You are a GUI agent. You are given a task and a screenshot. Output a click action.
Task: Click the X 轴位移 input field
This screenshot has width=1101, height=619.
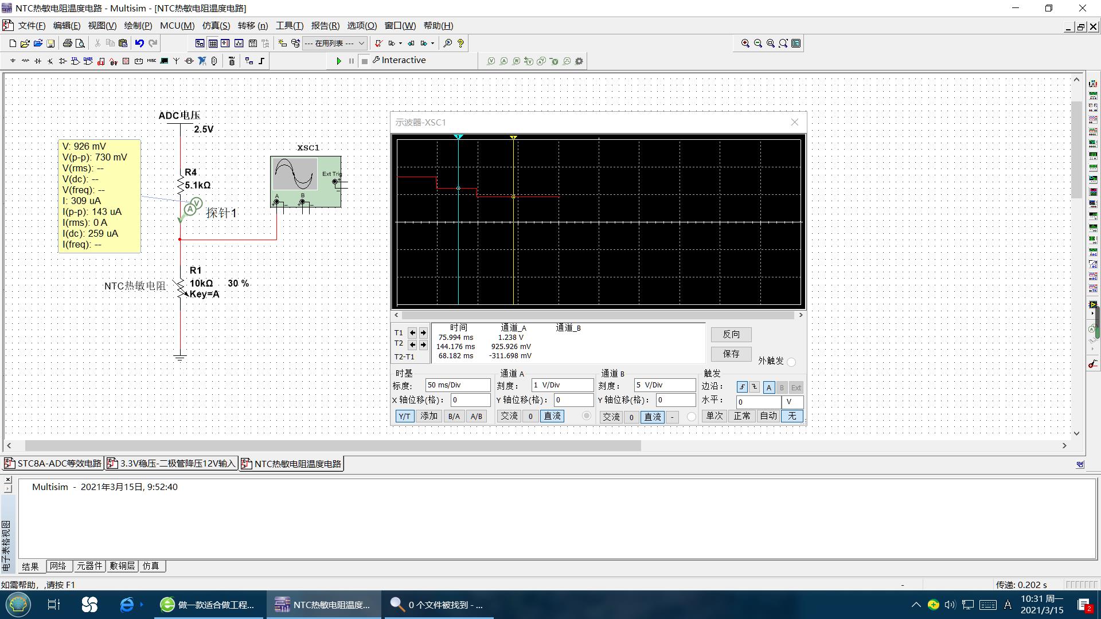pos(470,400)
